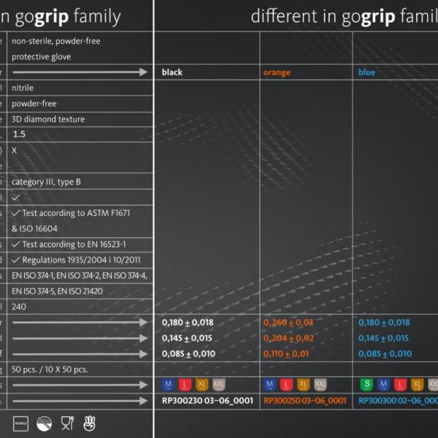Select size XL badge in orange column
The image size is (438, 438).
point(304,385)
